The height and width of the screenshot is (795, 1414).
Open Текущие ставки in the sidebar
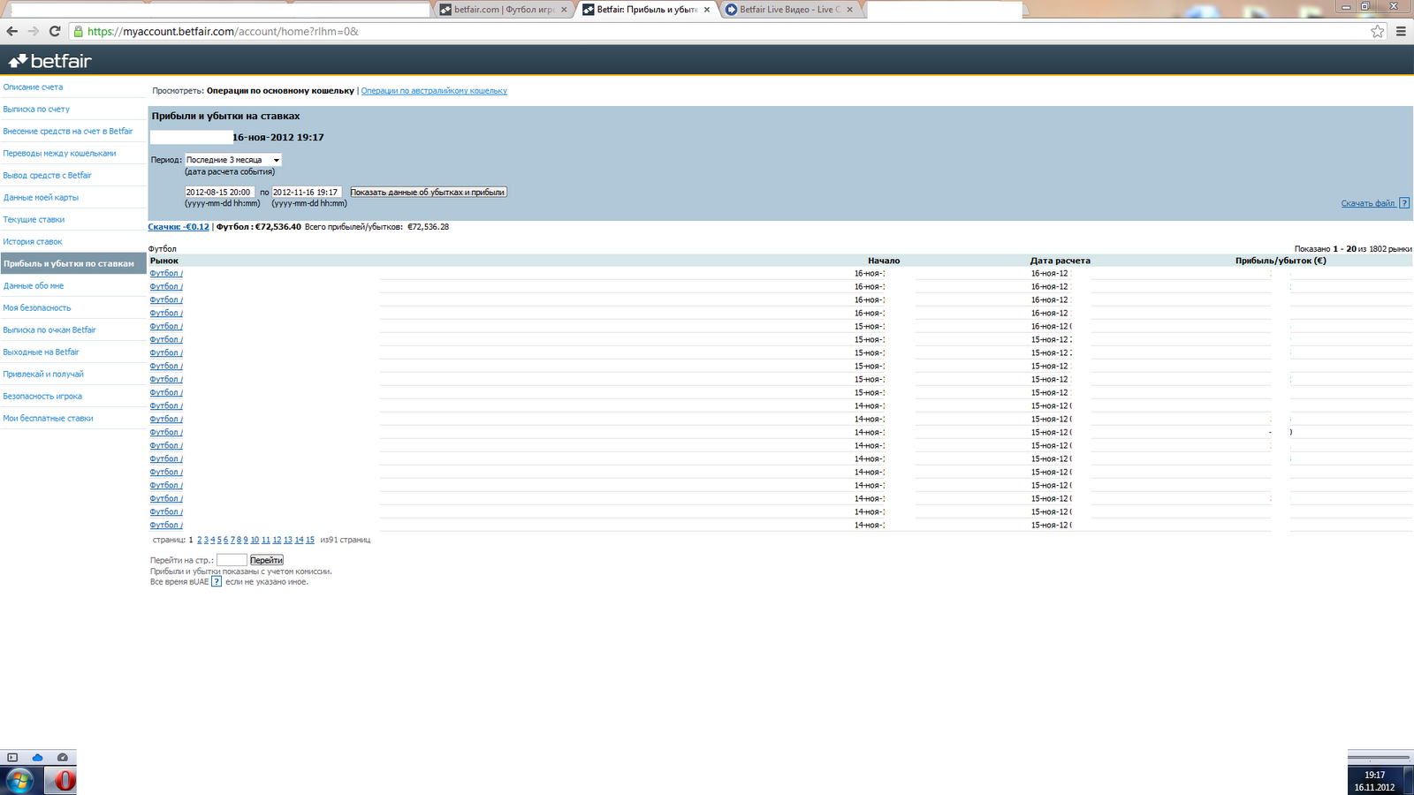coord(34,220)
